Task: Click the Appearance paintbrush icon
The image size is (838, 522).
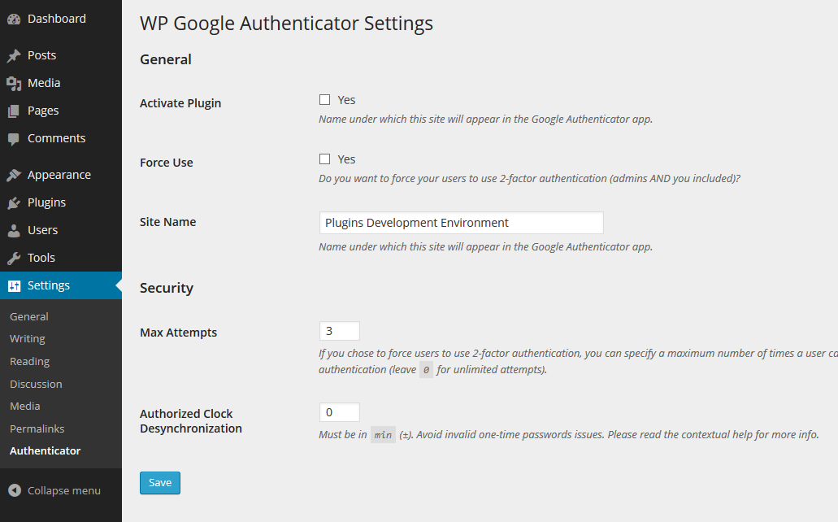Action: 14,176
